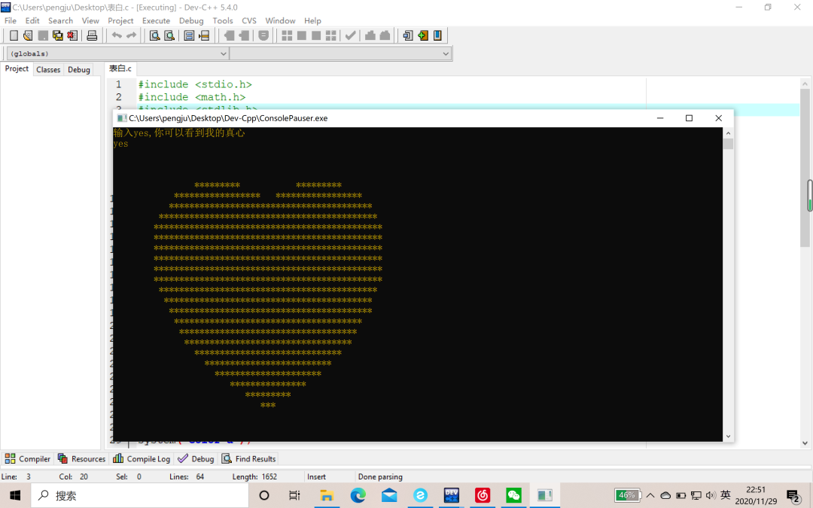The height and width of the screenshot is (508, 813).
Task: Click the Redo arrow icon
Action: click(x=131, y=35)
